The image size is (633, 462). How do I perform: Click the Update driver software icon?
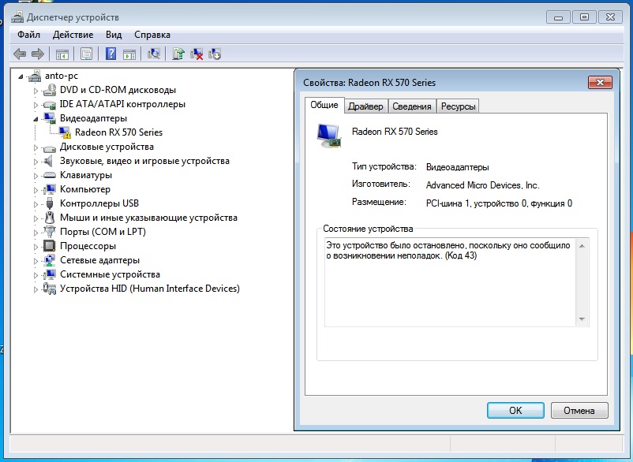178,54
